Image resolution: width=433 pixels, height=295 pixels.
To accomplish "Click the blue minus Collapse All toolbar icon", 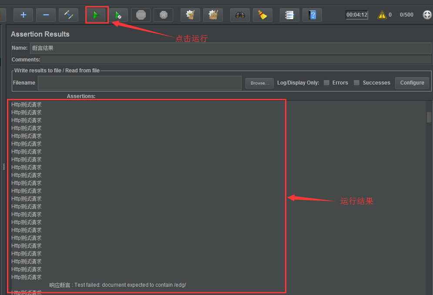I will pyautogui.click(x=46, y=15).
